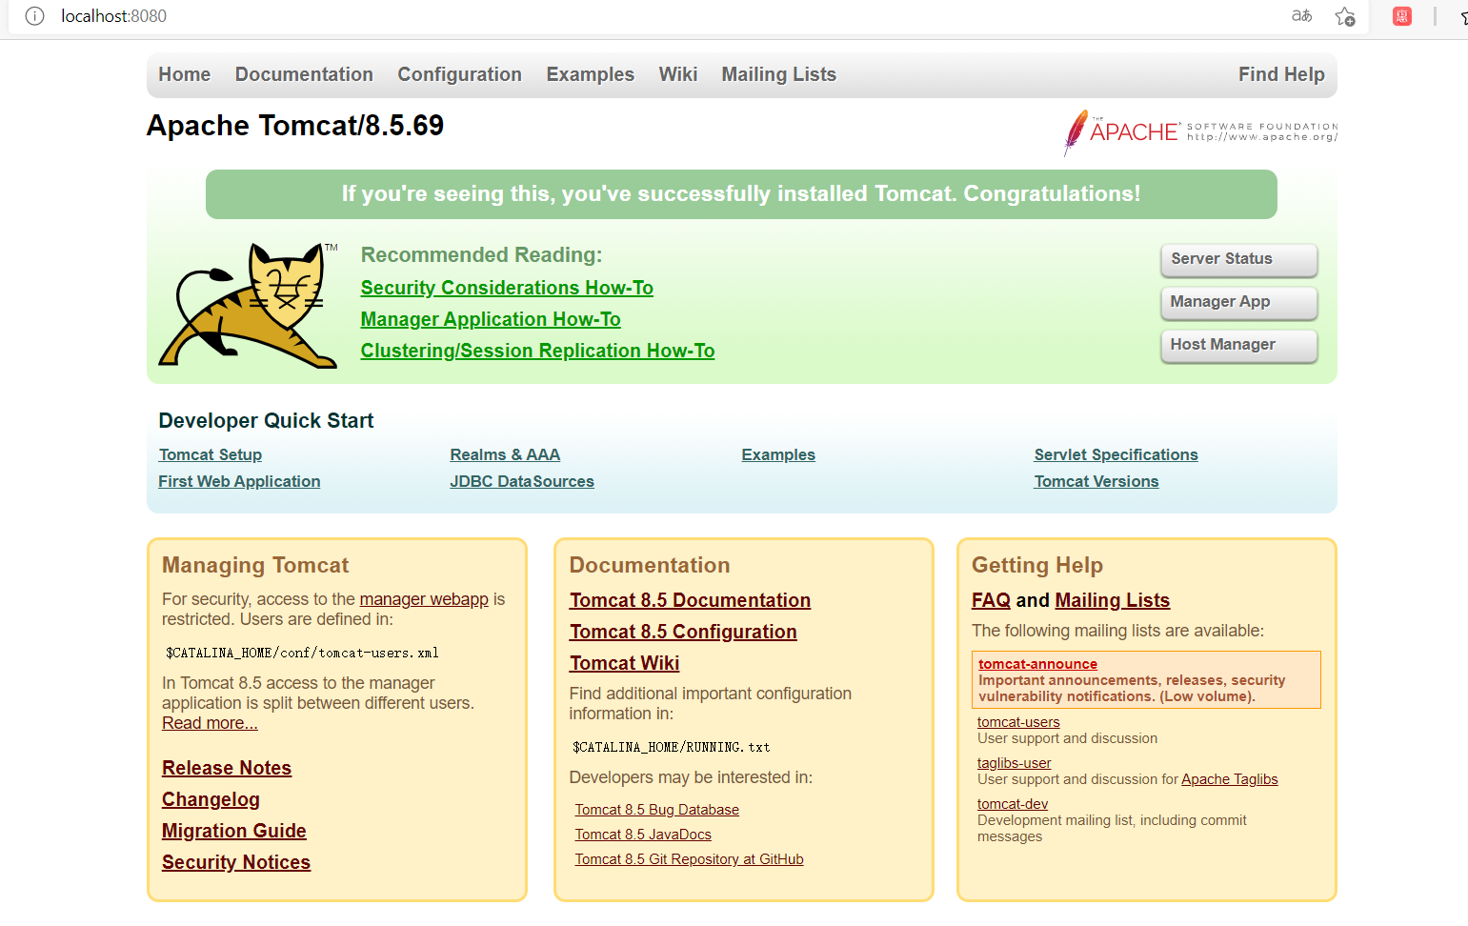Click the Tomcat cat mascot image
The width and height of the screenshot is (1468, 926).
point(250,305)
